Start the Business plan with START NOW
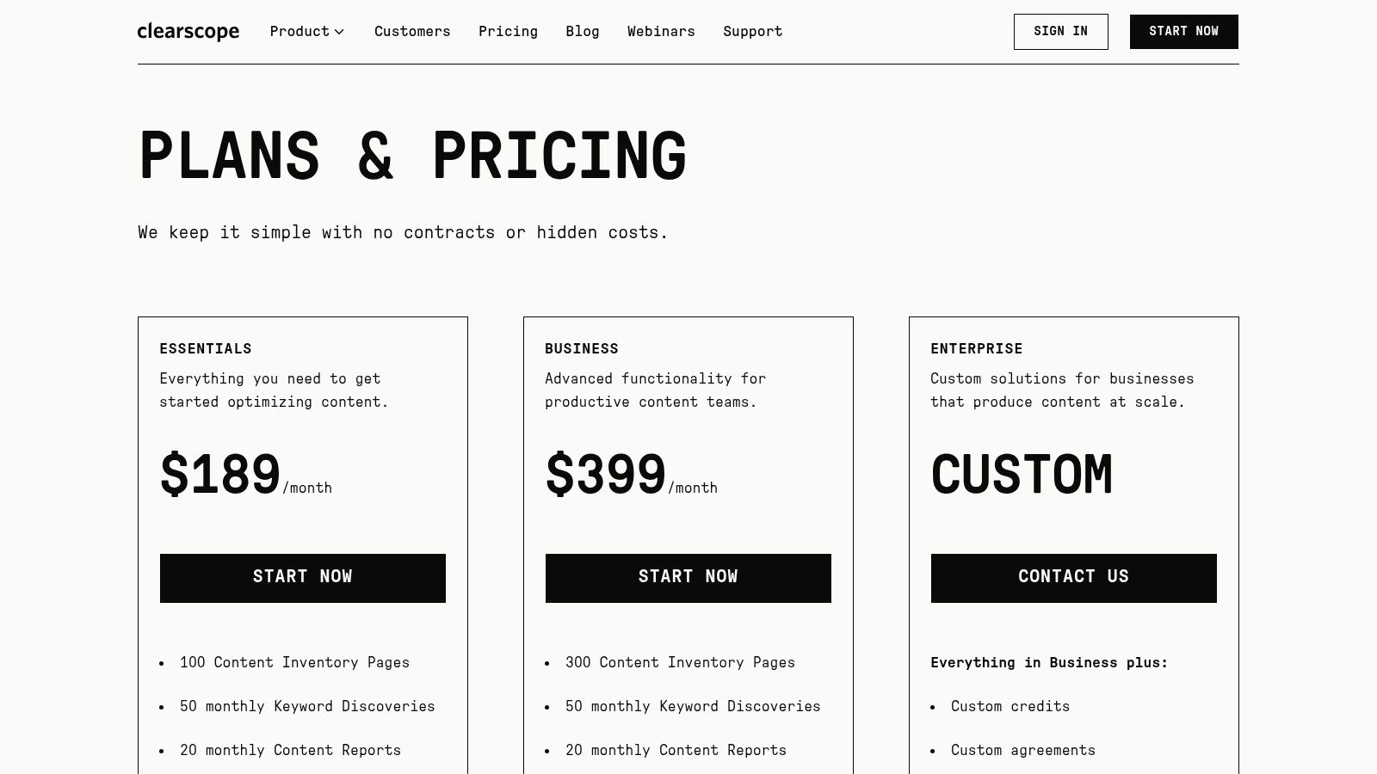 pyautogui.click(x=688, y=578)
